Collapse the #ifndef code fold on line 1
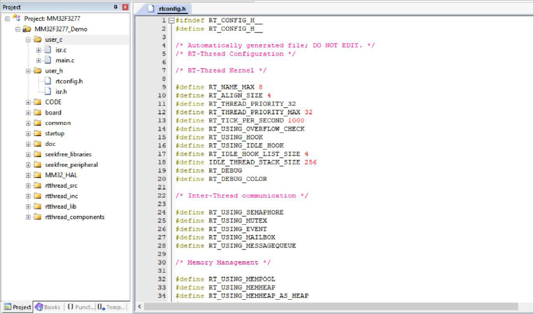534x314 pixels. pyautogui.click(x=172, y=20)
